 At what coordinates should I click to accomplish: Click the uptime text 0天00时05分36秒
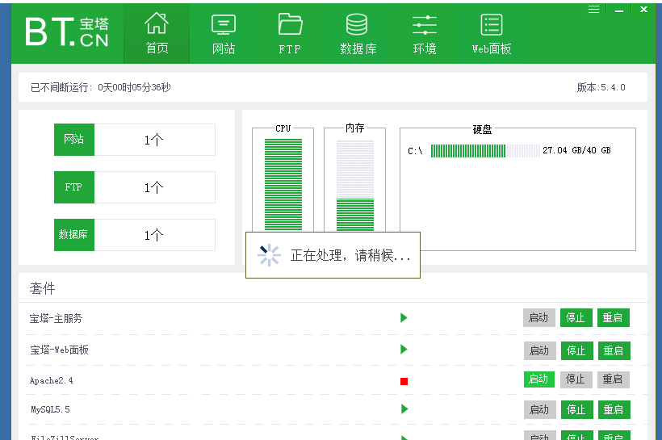pyautogui.click(x=134, y=87)
